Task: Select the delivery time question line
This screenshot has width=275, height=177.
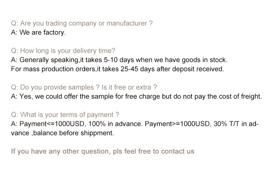Action: 63,51
